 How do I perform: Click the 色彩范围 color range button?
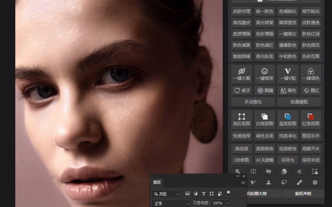click(x=311, y=56)
